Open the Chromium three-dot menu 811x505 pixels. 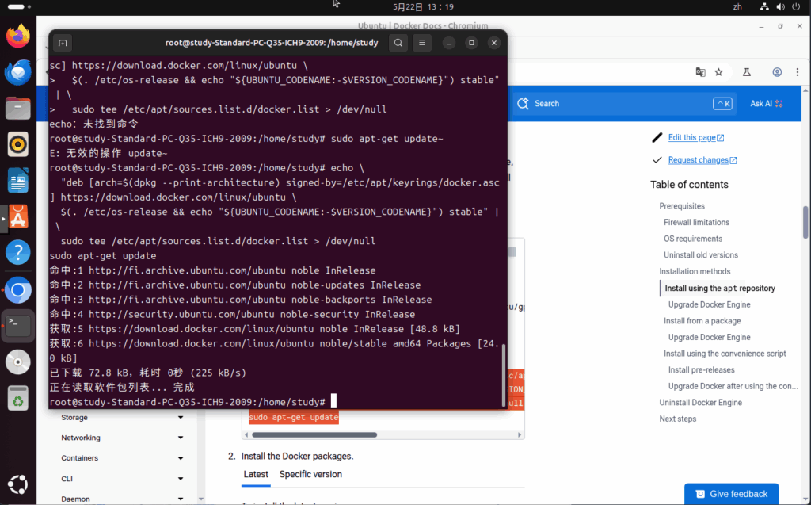797,72
